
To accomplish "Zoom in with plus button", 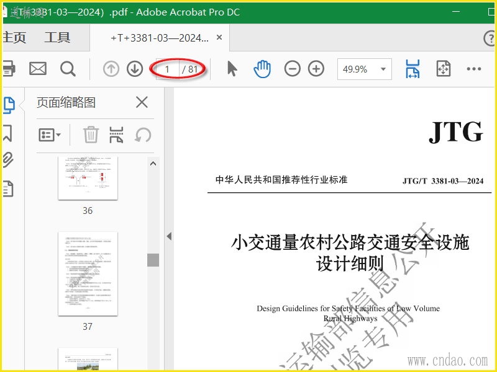I will 316,69.
